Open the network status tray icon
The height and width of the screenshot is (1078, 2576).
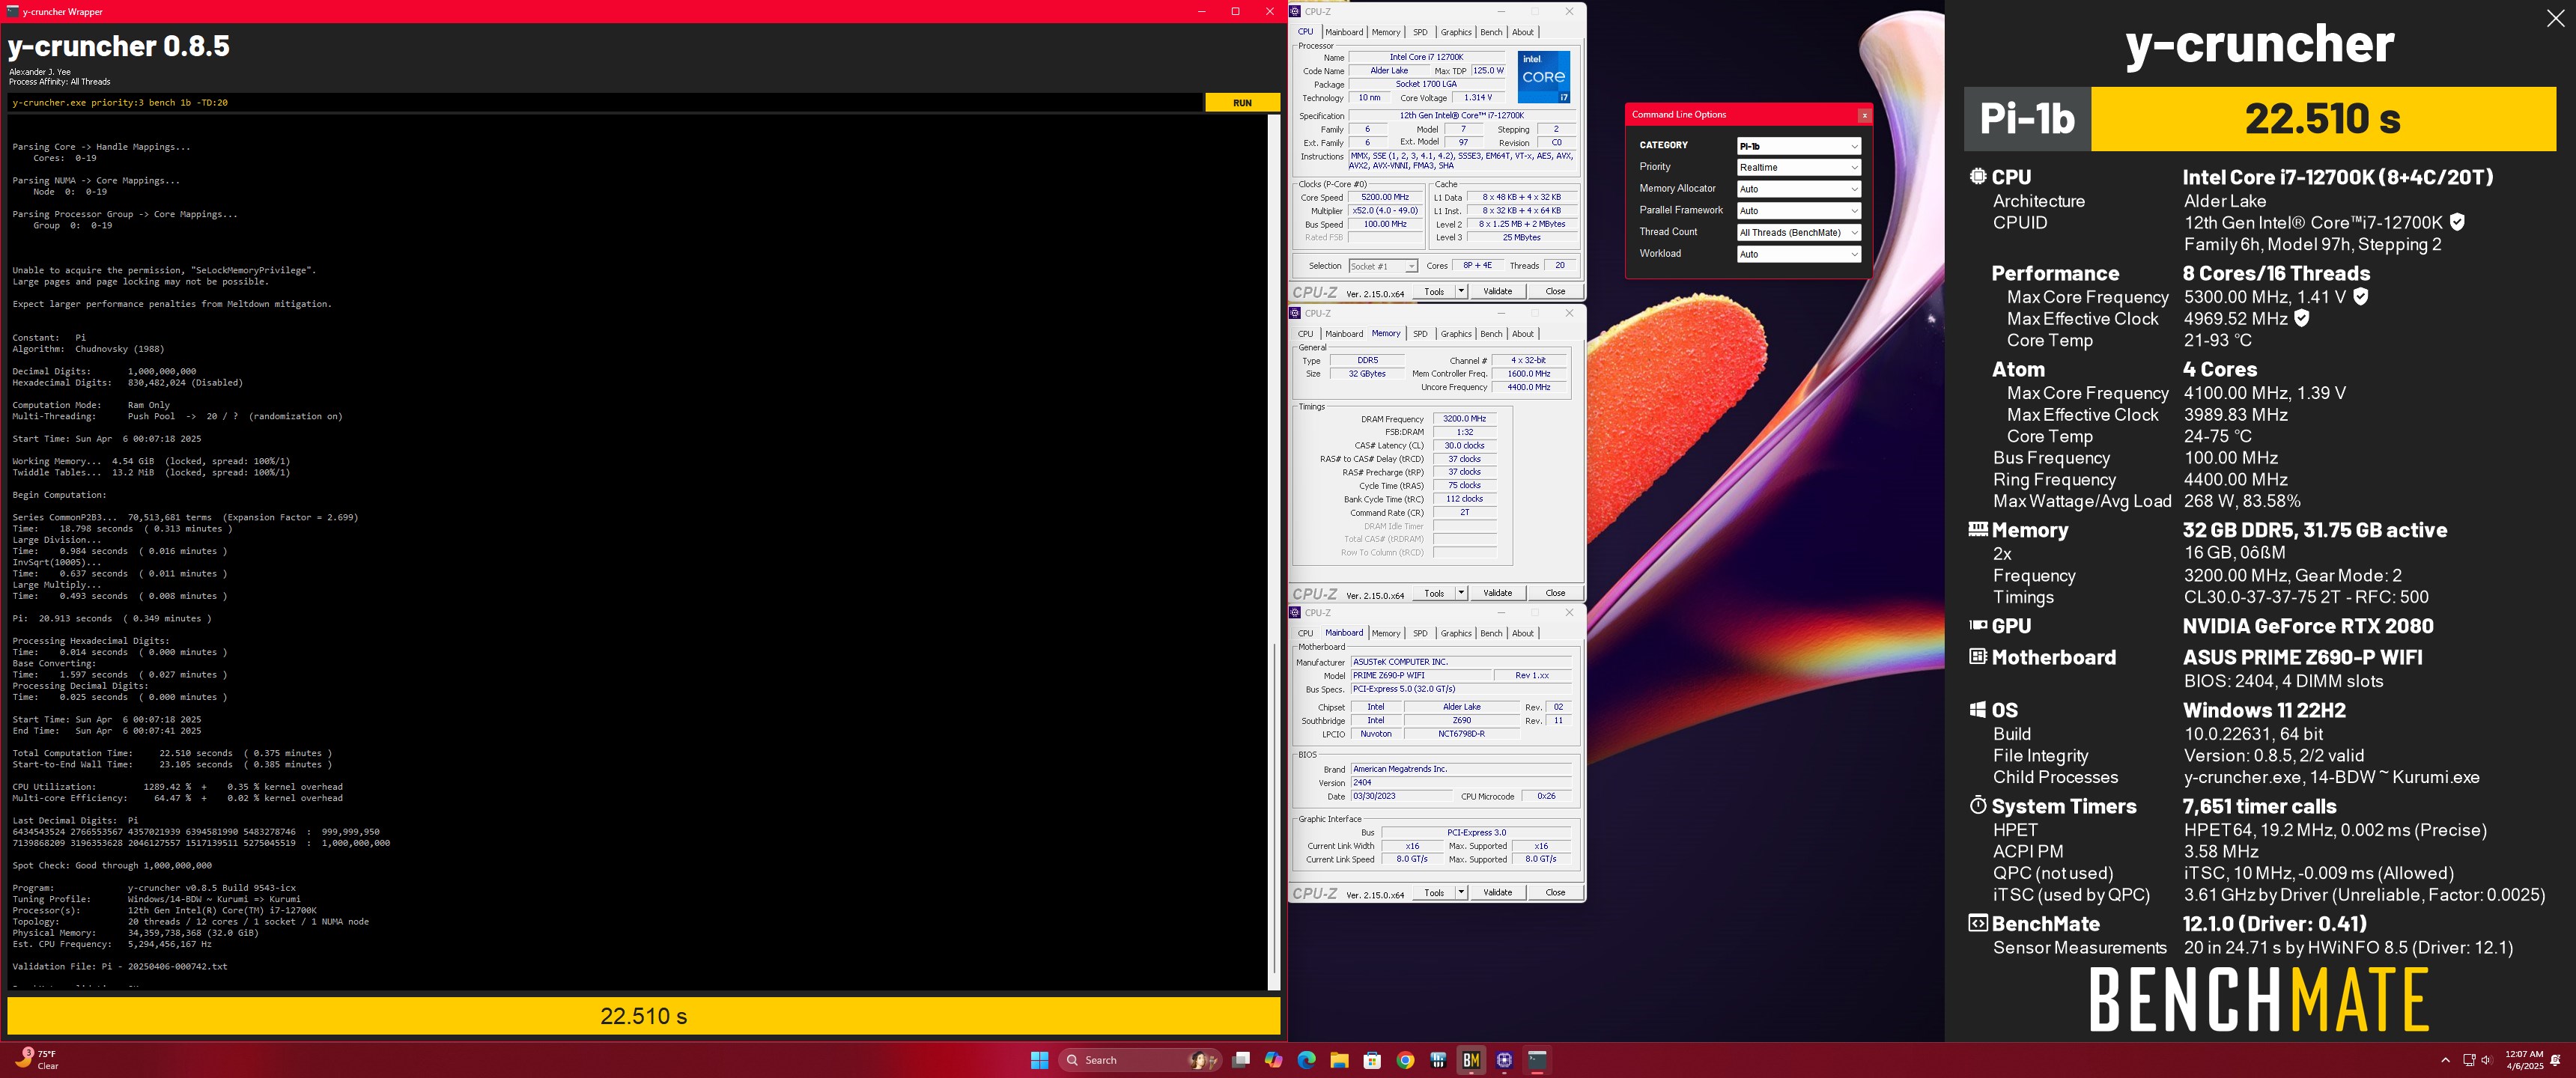coord(2469,1060)
